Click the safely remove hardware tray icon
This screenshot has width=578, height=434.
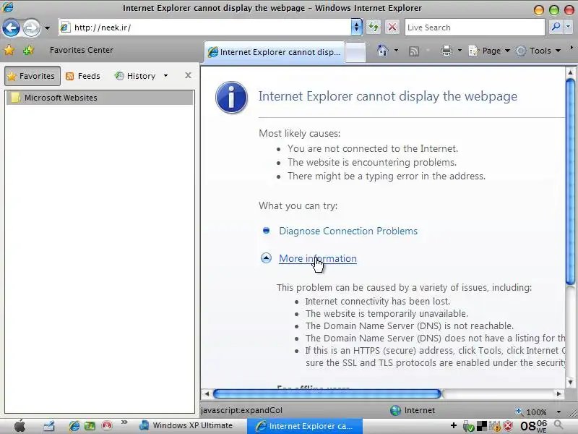pyautogui.click(x=468, y=427)
